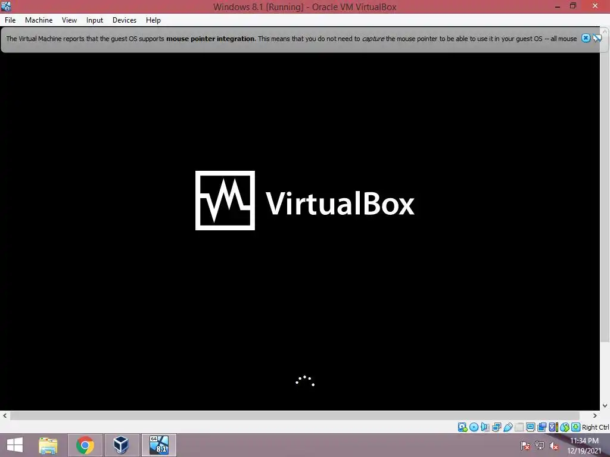
Task: Click the muted volume tray icon
Action: pyautogui.click(x=554, y=446)
